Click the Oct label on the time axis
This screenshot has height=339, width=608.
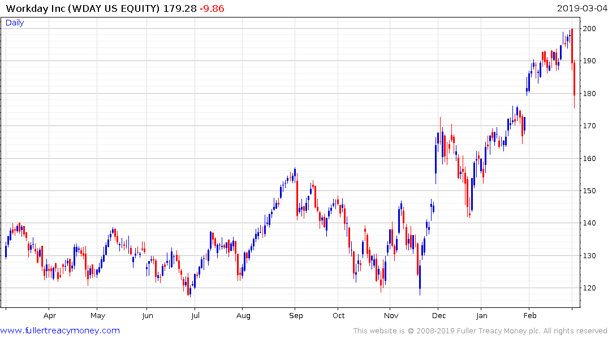[x=339, y=316]
